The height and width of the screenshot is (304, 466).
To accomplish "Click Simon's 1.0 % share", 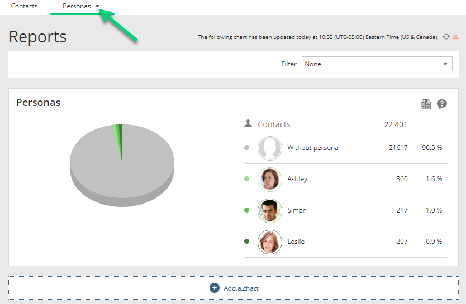I will (434, 210).
